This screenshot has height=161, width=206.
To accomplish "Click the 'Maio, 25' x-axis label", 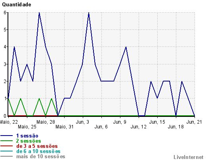I will click(x=27, y=127).
